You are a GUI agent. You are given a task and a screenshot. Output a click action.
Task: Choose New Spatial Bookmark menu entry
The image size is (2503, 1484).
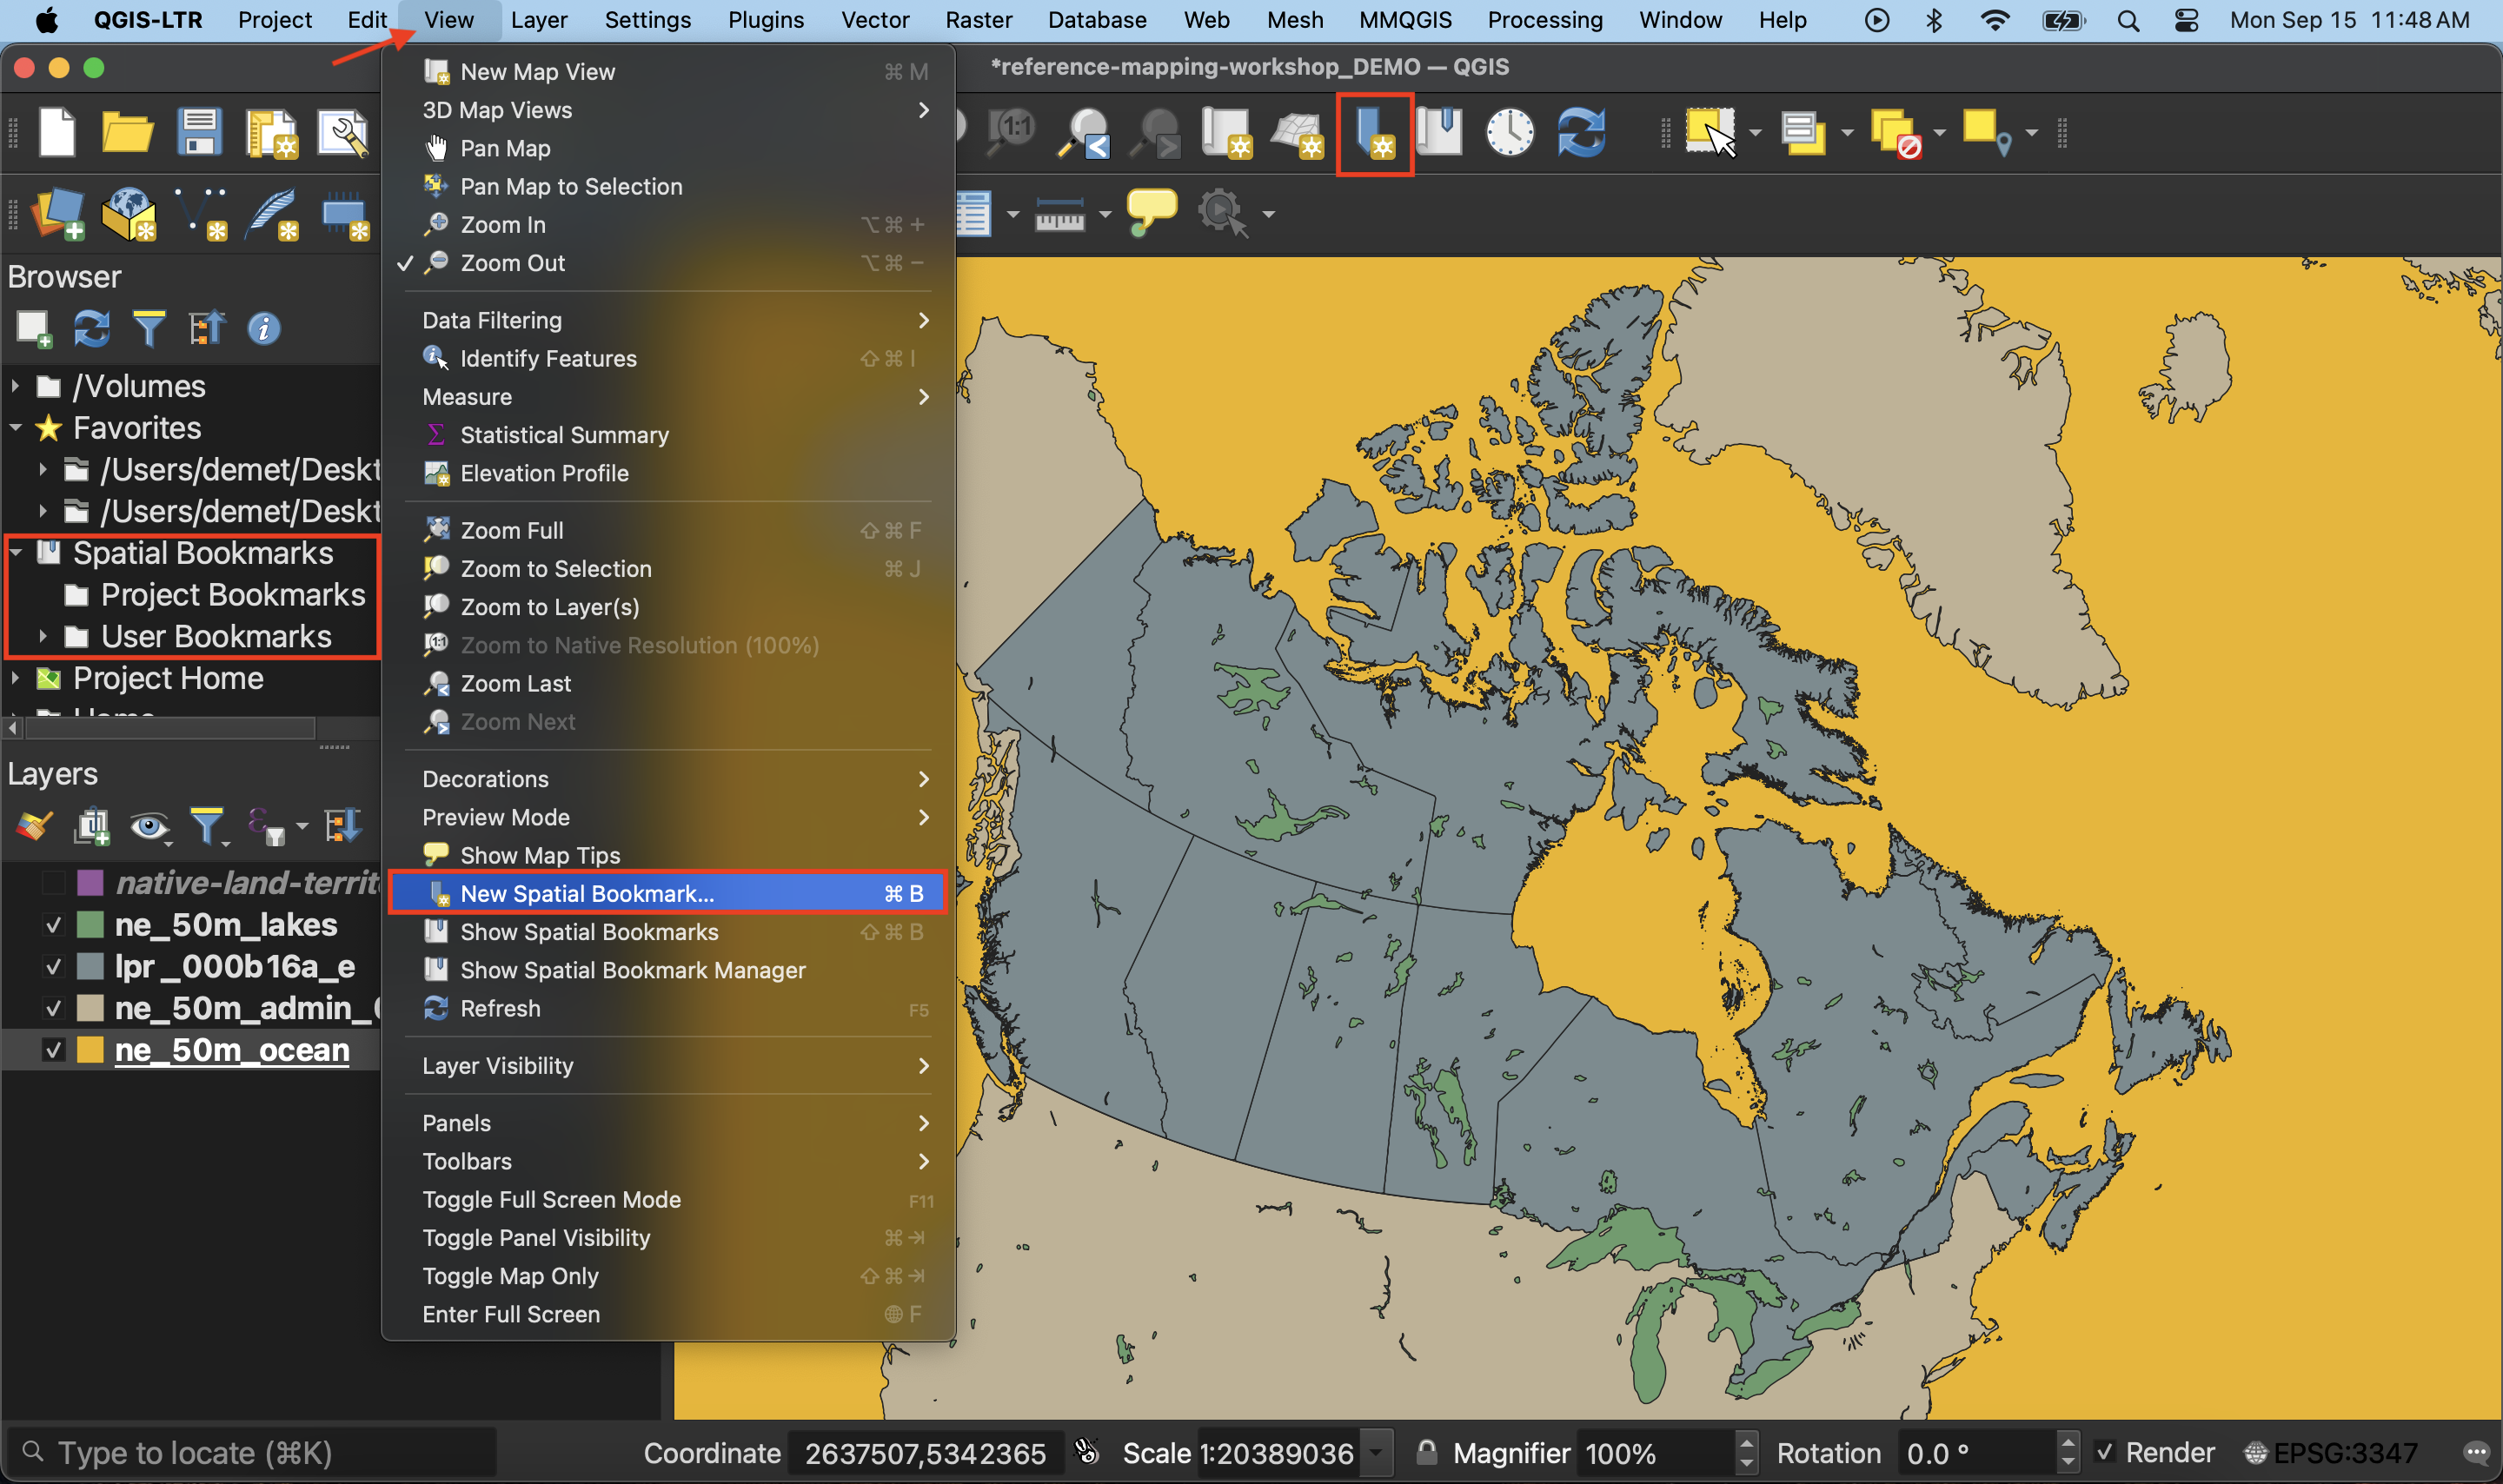[x=587, y=893]
